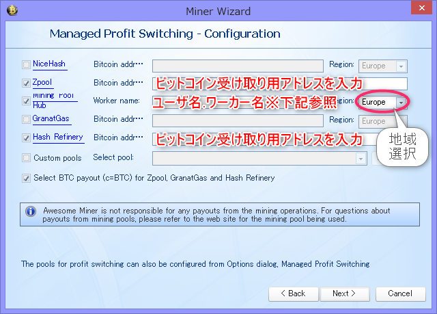Viewport: 437px width, 314px height.
Task: Click the Bitcoin app icon in title bar
Action: [x=12, y=11]
